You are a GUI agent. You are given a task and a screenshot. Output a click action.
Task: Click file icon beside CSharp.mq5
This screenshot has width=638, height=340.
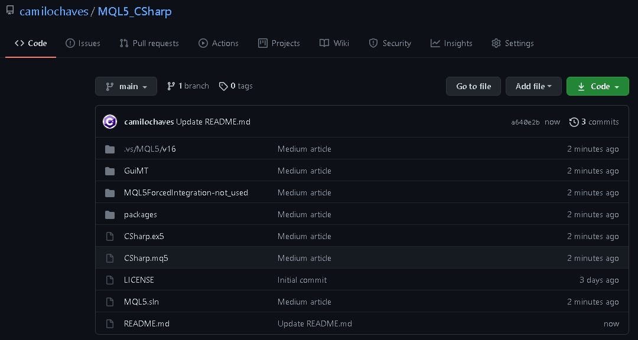(x=109, y=259)
